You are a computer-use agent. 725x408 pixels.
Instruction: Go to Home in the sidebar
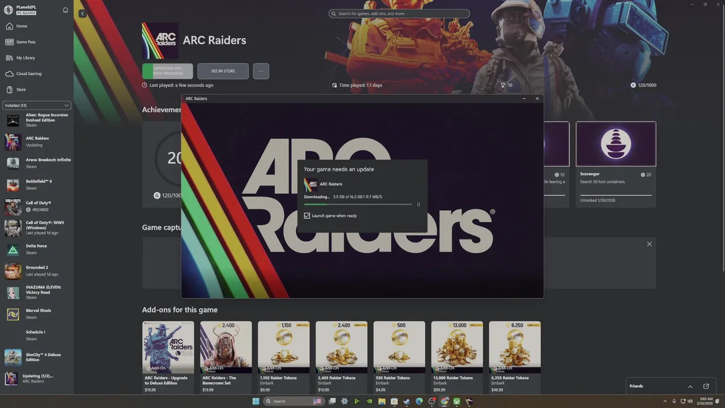pyautogui.click(x=36, y=26)
